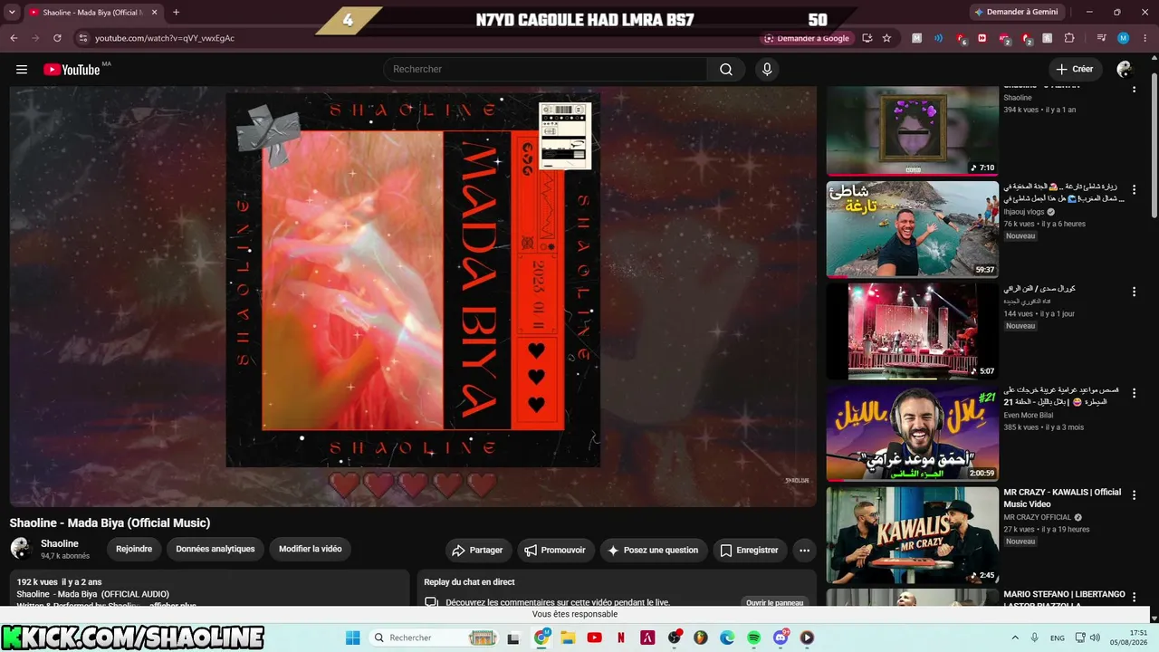Click the Mada Biya video player

pos(413,297)
